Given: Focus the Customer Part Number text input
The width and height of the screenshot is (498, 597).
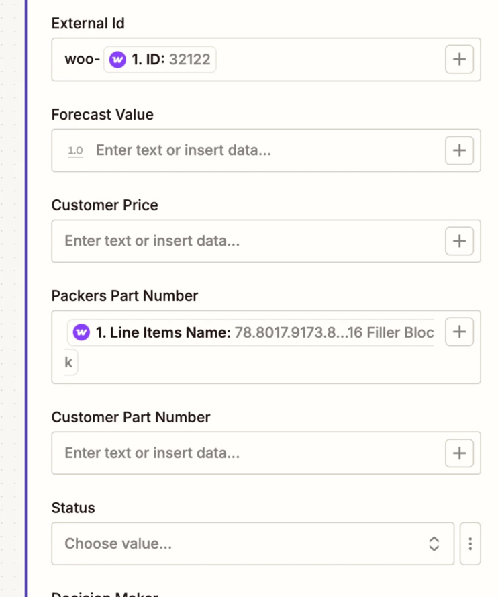Looking at the screenshot, I should (x=248, y=453).
